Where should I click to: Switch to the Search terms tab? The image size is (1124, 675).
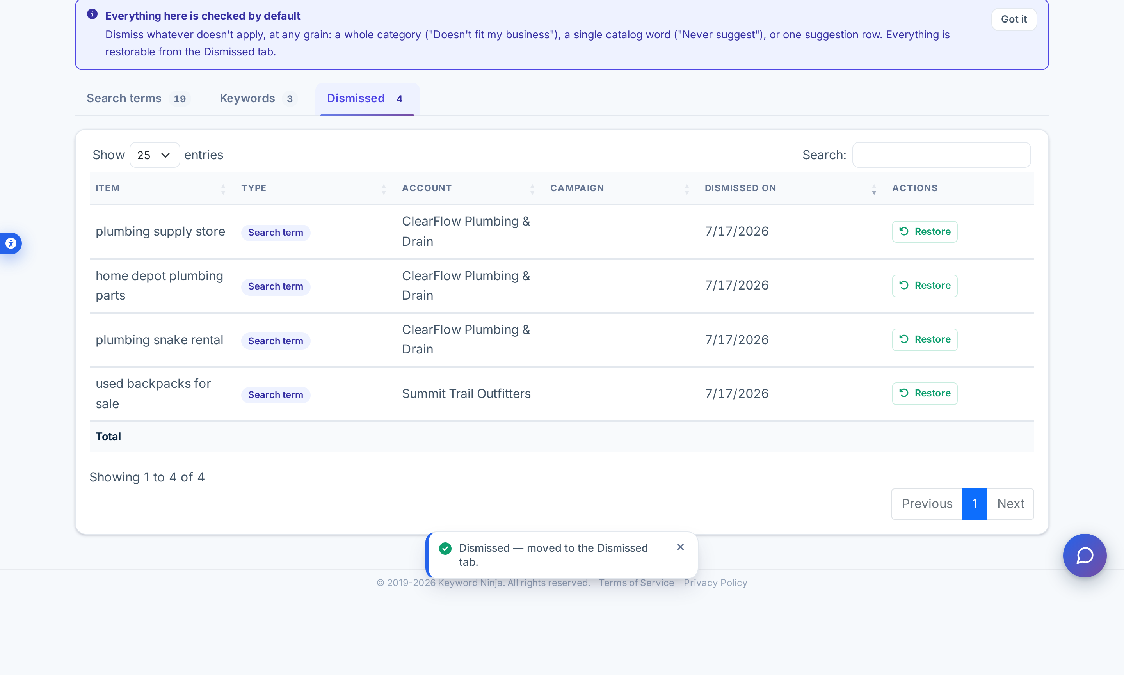pos(138,98)
